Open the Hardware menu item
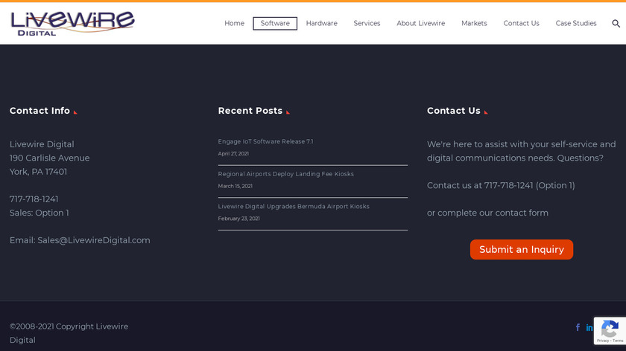This screenshot has width=626, height=351. (321, 24)
